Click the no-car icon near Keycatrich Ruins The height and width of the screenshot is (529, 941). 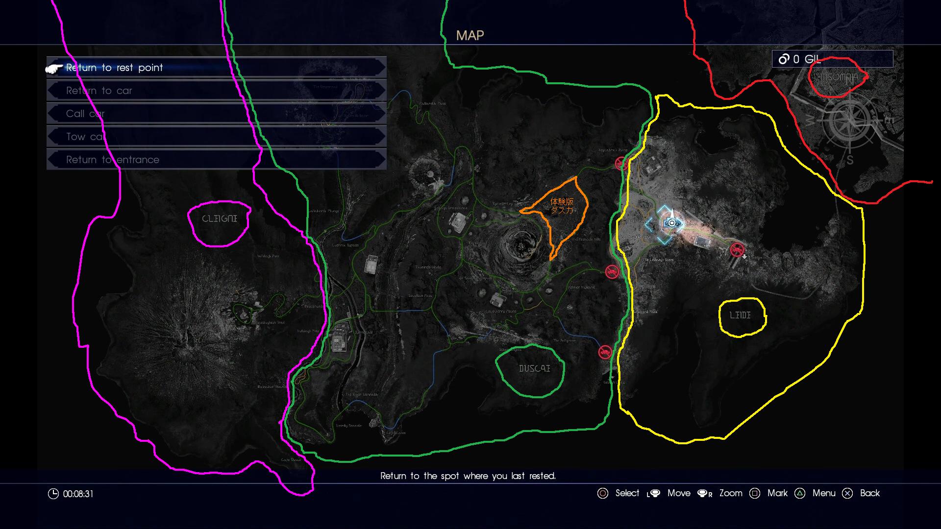tap(621, 163)
